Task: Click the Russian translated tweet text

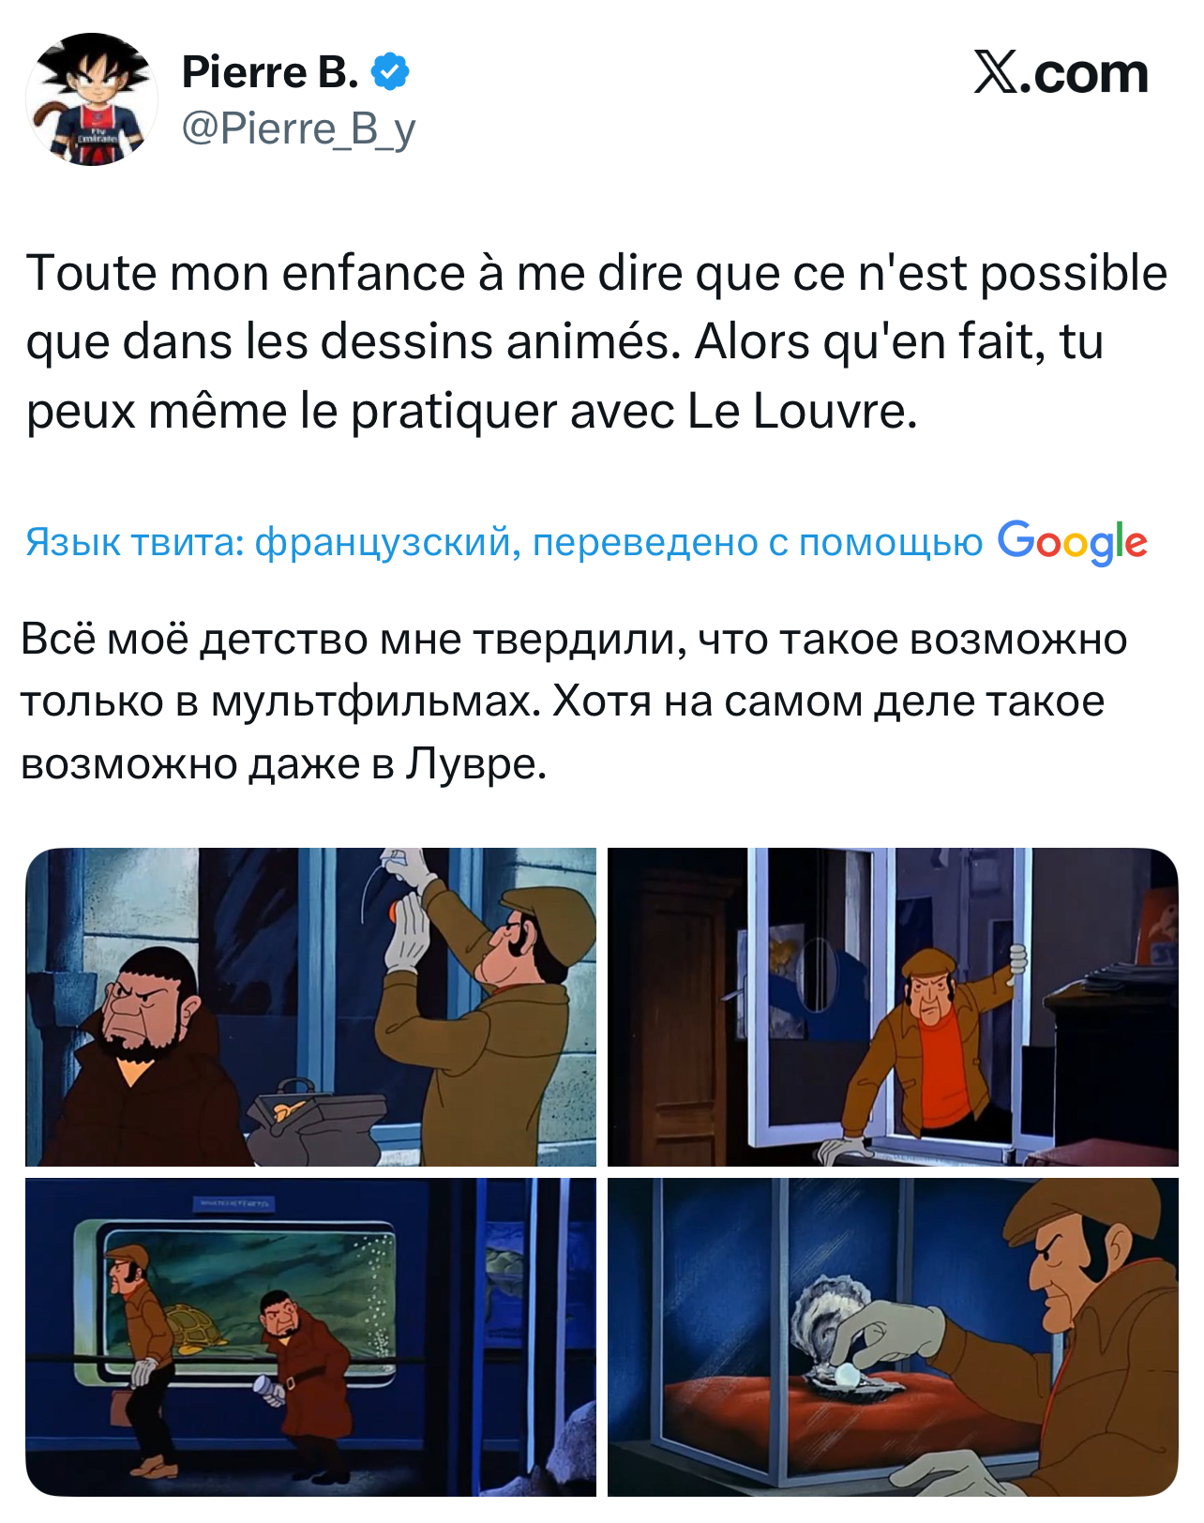Action: [574, 701]
